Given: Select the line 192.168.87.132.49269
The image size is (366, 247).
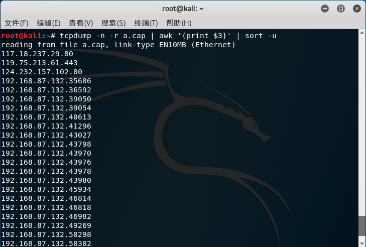Looking at the screenshot, I should pyautogui.click(x=46, y=225).
